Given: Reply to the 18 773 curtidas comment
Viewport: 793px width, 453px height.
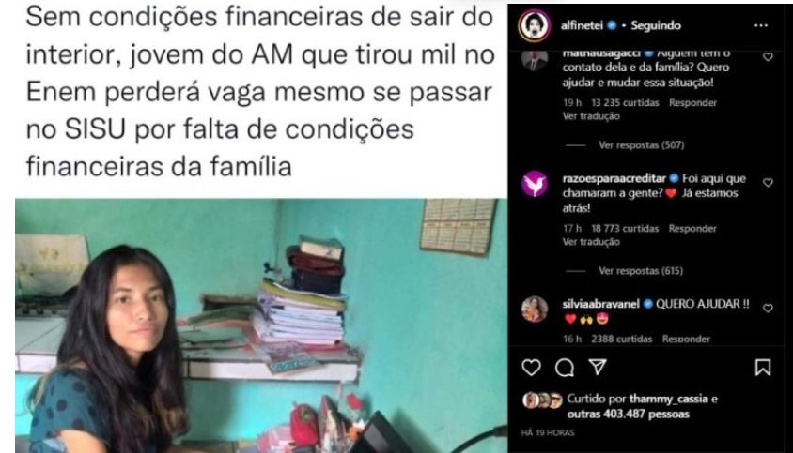Looking at the screenshot, I should pos(692,228).
